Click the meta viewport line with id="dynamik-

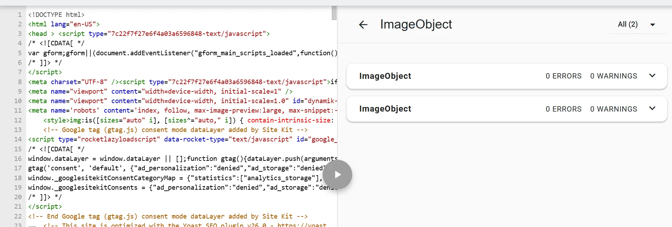(183, 101)
